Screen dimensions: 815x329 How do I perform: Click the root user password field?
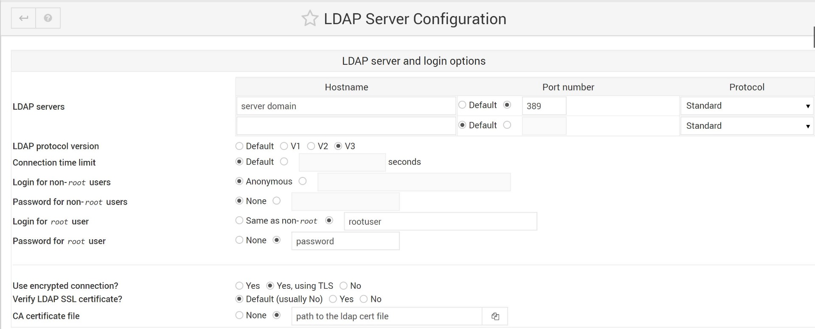(x=345, y=241)
